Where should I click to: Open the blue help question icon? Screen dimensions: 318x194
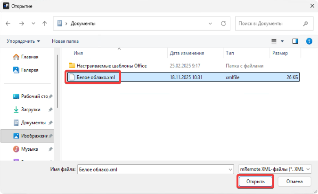[309, 41]
